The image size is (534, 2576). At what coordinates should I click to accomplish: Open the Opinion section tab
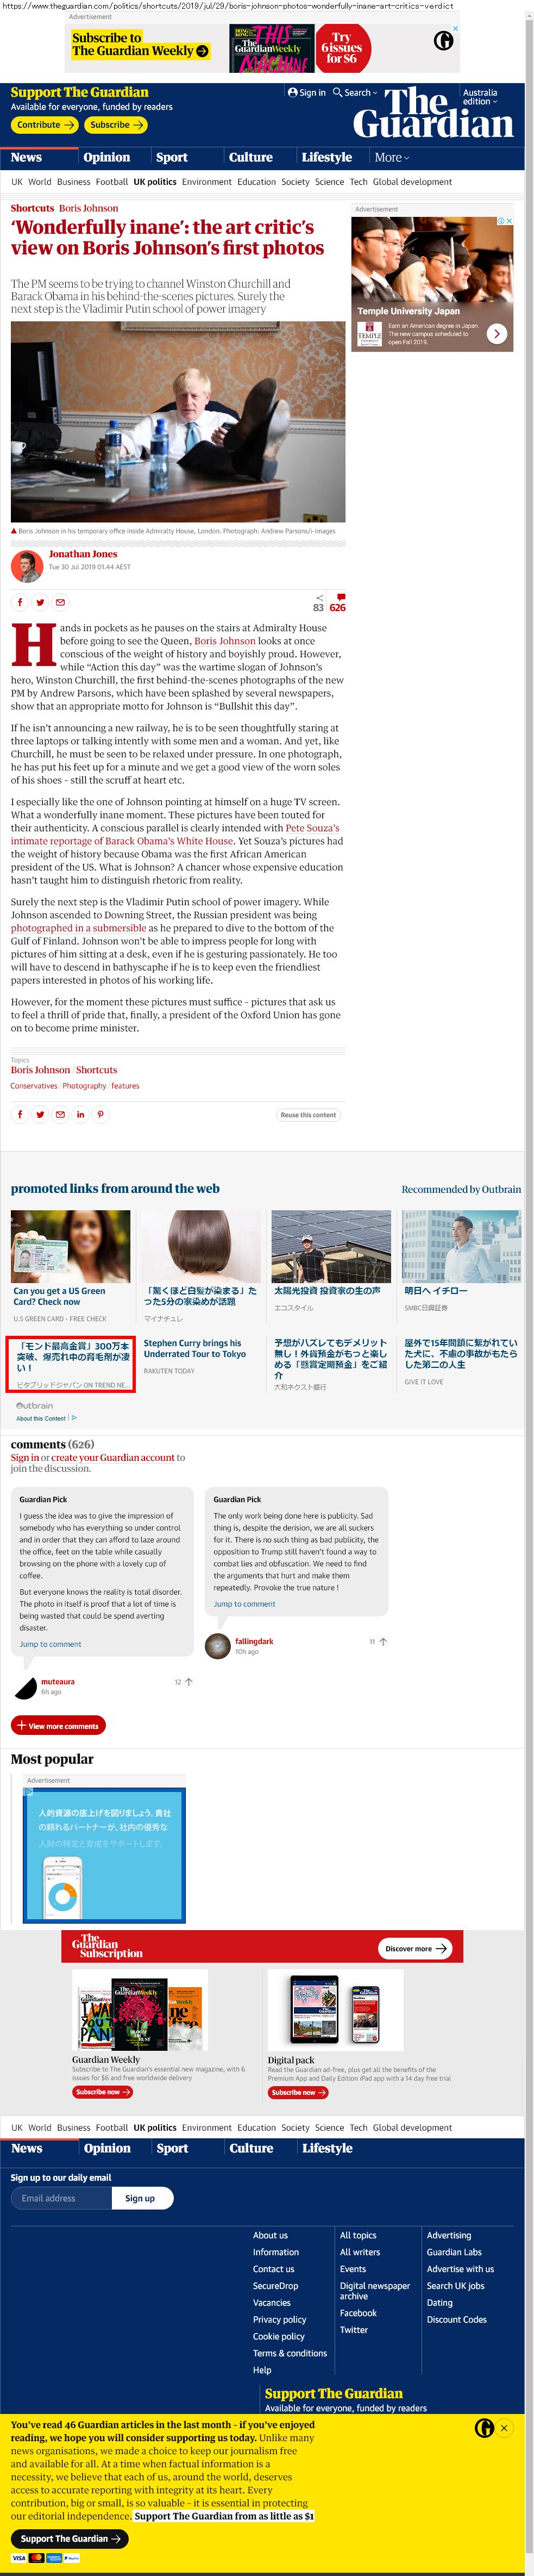tap(107, 157)
